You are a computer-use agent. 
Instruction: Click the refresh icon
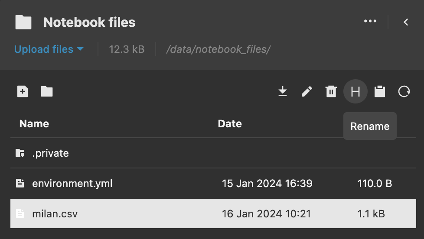point(404,91)
